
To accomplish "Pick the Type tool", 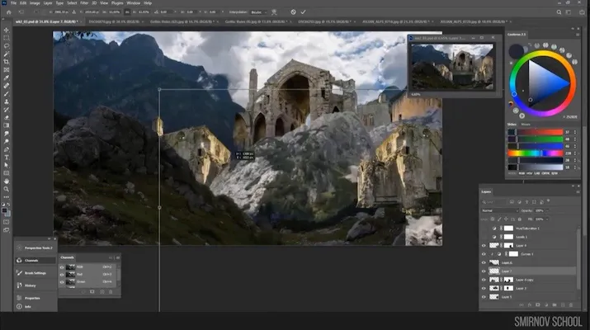I will (6, 156).
